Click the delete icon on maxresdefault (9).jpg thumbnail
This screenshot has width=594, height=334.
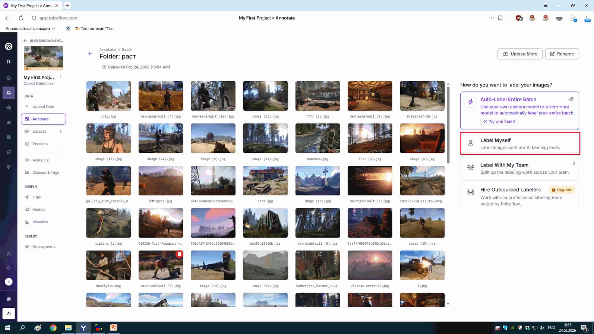(179, 254)
